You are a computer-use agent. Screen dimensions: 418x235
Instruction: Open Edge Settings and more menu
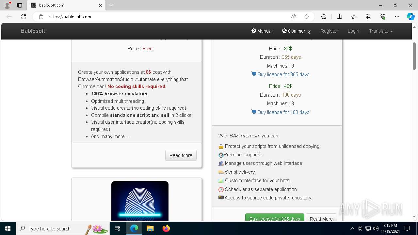tap(397, 17)
